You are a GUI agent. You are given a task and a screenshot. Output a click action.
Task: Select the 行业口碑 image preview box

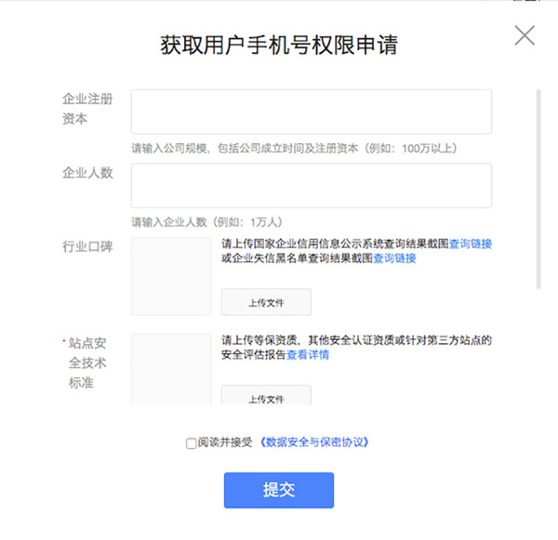pyautogui.click(x=171, y=276)
